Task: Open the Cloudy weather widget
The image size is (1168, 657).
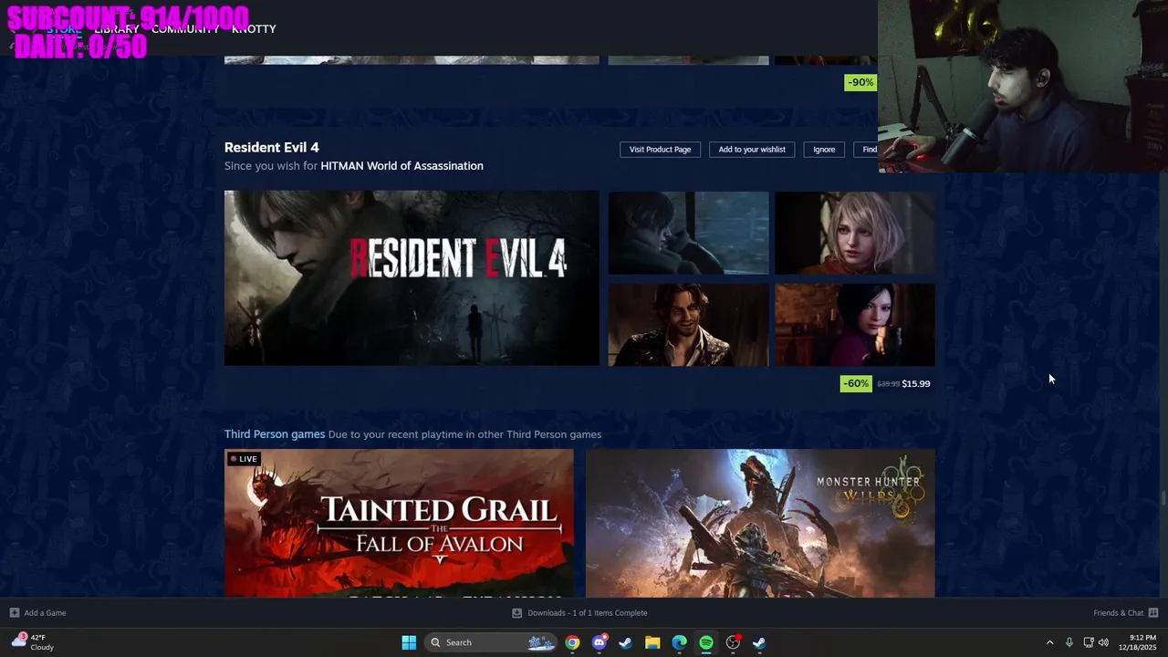Action: tap(32, 642)
